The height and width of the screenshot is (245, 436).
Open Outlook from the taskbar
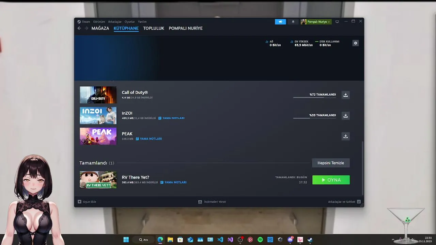190,240
